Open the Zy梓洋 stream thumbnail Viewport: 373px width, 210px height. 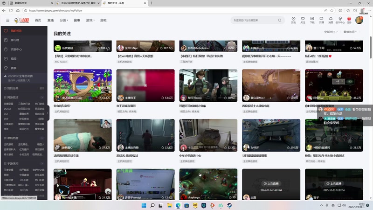271,135
